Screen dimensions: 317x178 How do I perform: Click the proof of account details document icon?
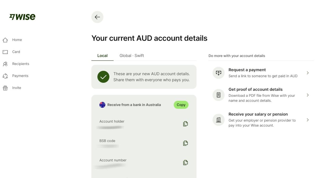click(218, 95)
